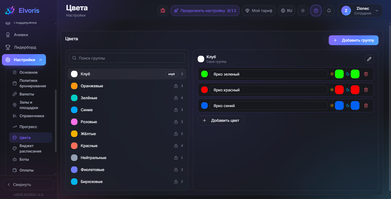Delete the Ярко красный color row

point(366,90)
